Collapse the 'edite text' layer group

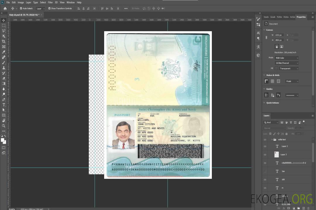[272, 139]
